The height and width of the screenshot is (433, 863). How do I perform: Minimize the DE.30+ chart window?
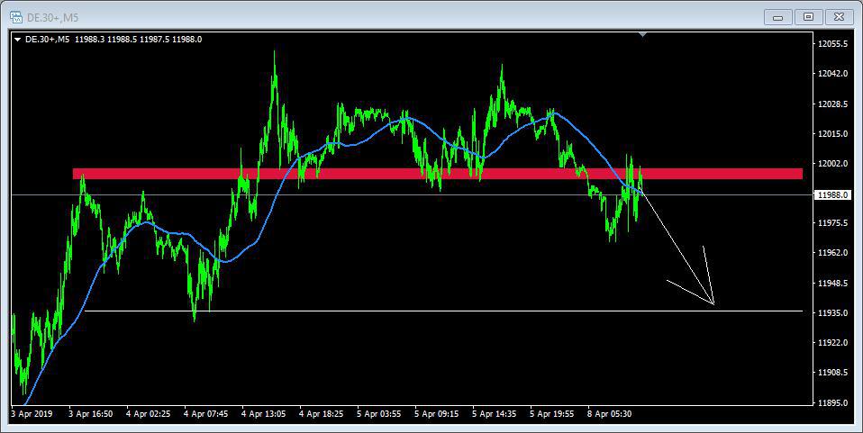[777, 16]
